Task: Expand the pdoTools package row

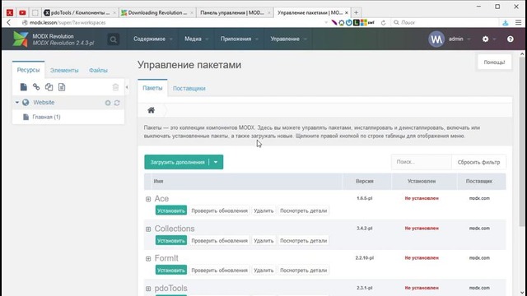Action: coord(148,289)
